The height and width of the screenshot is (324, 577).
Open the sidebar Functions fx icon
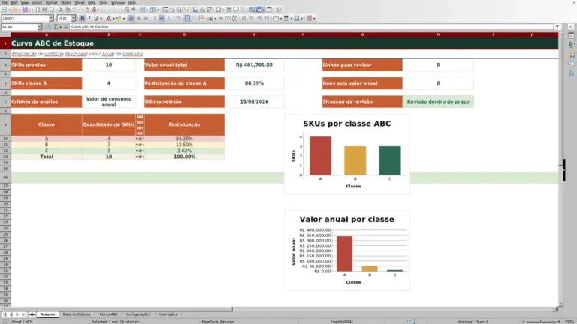pyautogui.click(x=571, y=73)
